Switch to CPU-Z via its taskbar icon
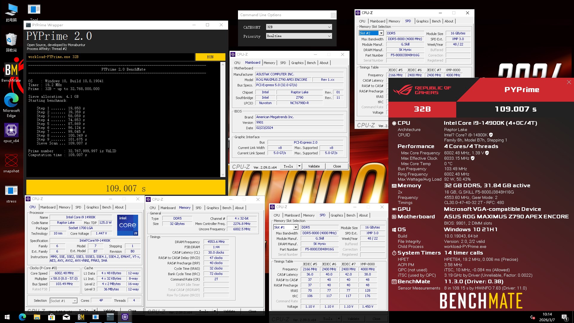This screenshot has height=323, width=574. tap(125, 317)
